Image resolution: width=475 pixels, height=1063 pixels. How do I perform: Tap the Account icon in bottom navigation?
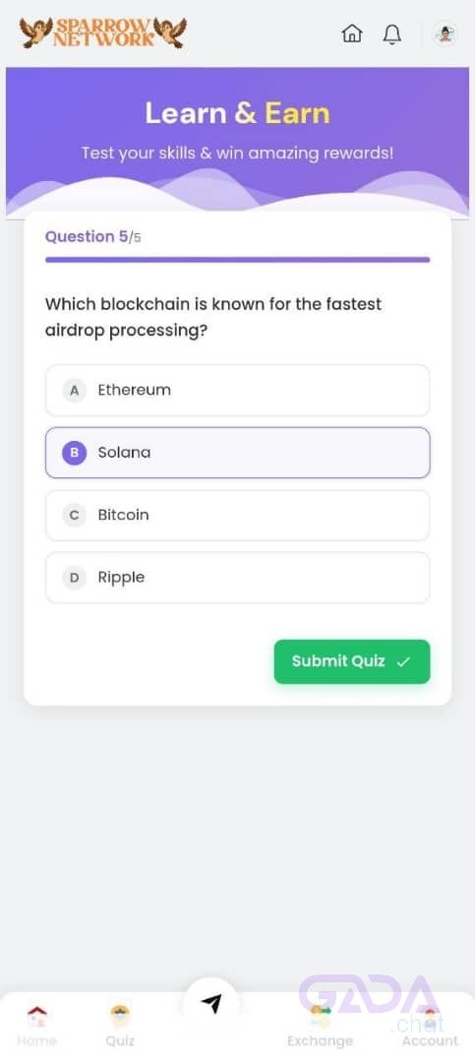pyautogui.click(x=430, y=1016)
